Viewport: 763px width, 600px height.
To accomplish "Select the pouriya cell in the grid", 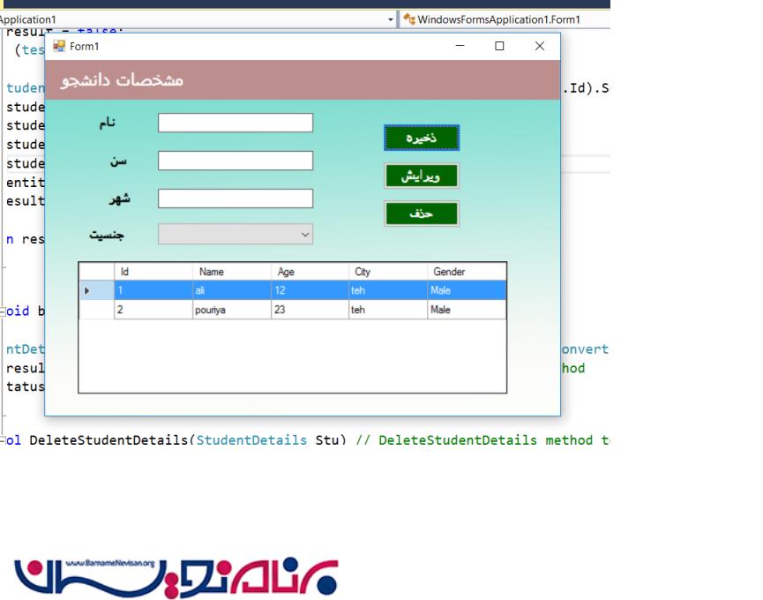I will [231, 310].
